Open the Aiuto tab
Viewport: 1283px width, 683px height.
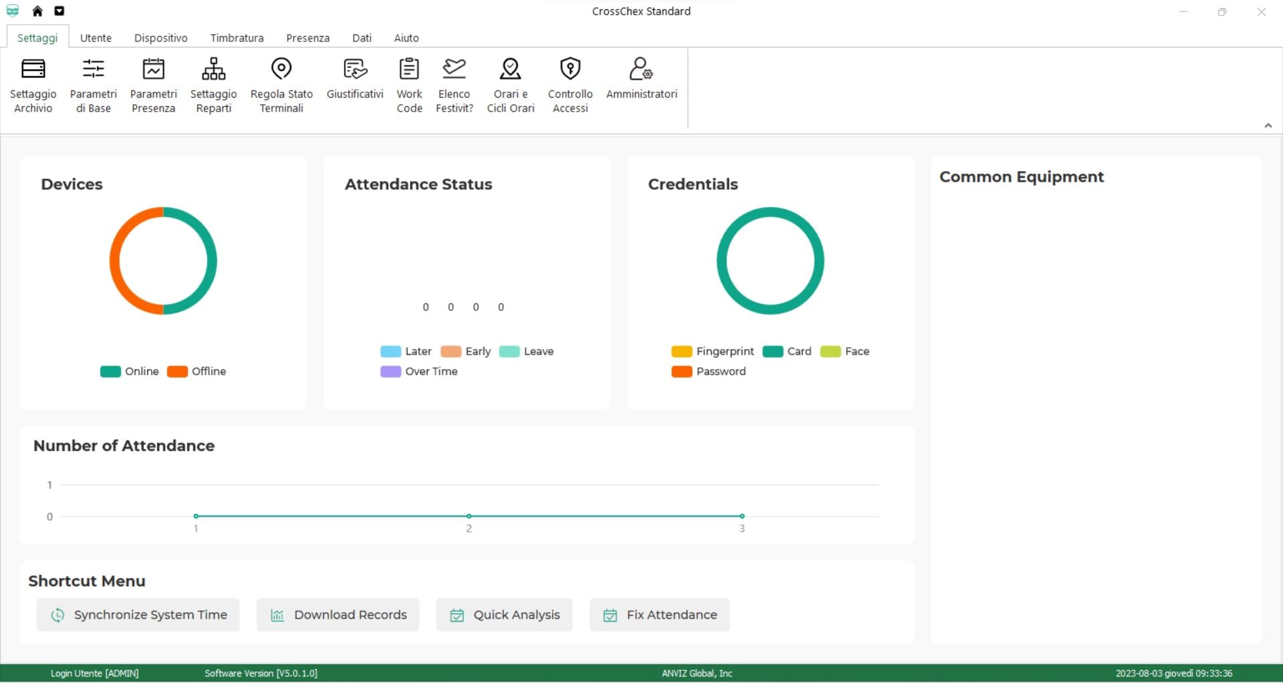[x=406, y=37]
